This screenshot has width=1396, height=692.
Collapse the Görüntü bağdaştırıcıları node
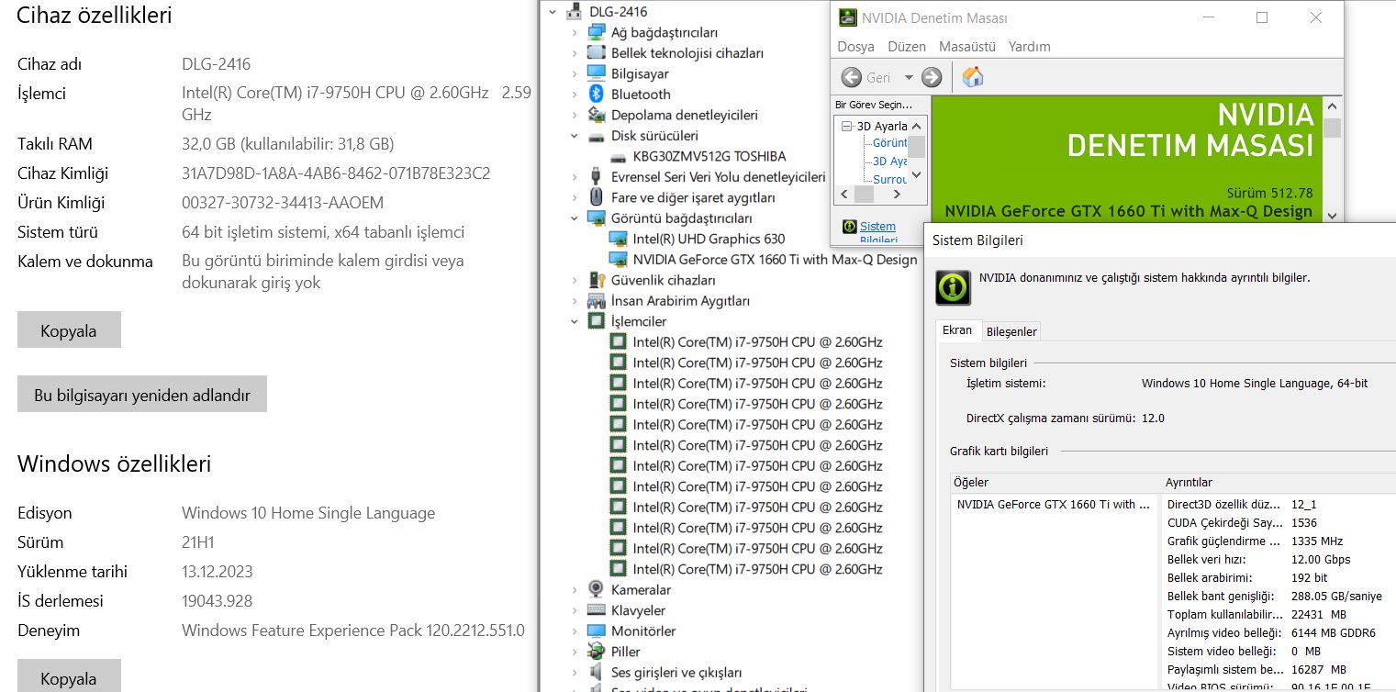(575, 218)
